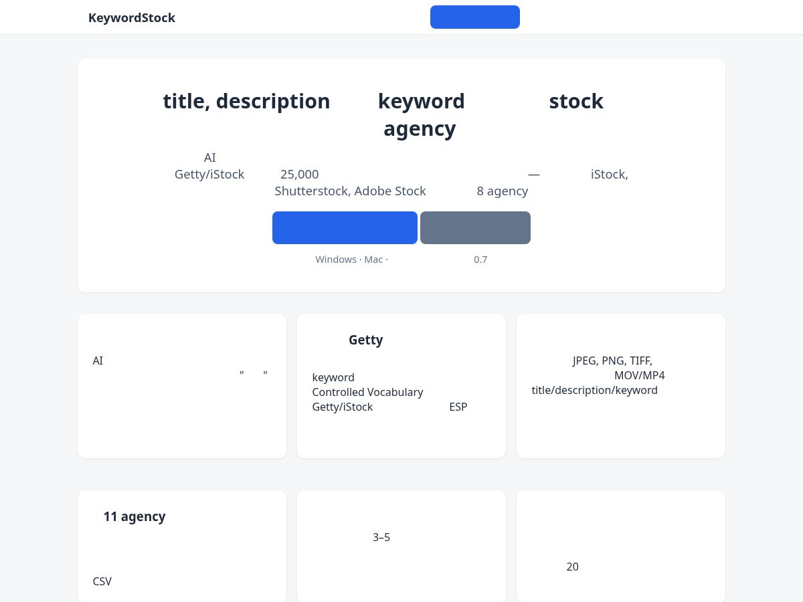Click the "8 agency" text in the hero
This screenshot has width=803, height=602.
point(503,191)
